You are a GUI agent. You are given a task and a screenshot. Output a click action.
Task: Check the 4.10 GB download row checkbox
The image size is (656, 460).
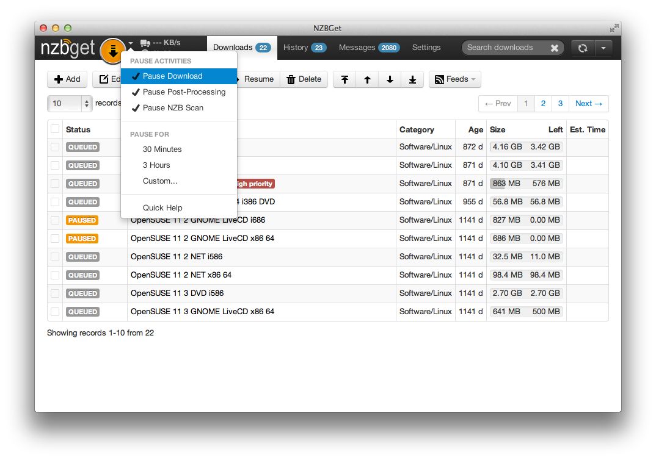[55, 165]
